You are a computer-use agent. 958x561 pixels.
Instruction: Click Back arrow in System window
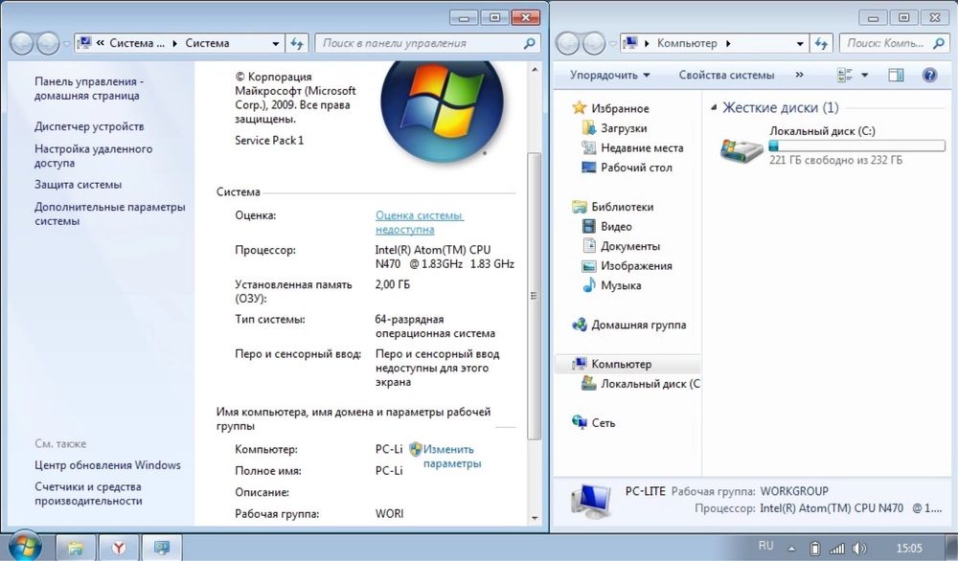pos(22,43)
